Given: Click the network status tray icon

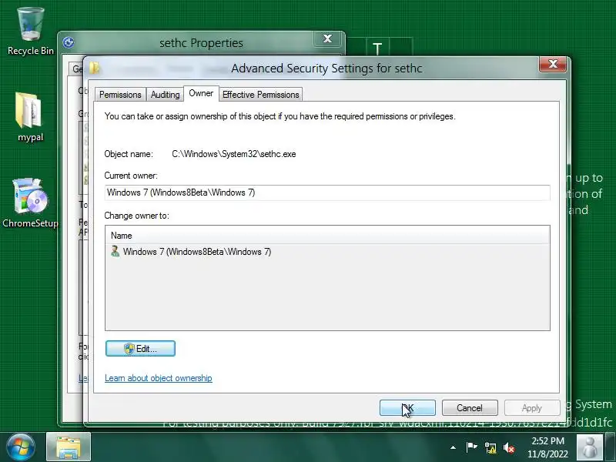Looking at the screenshot, I should point(490,447).
